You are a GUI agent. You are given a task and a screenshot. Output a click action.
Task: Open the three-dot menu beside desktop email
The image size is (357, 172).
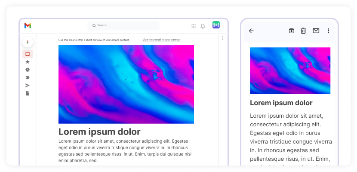(x=222, y=38)
